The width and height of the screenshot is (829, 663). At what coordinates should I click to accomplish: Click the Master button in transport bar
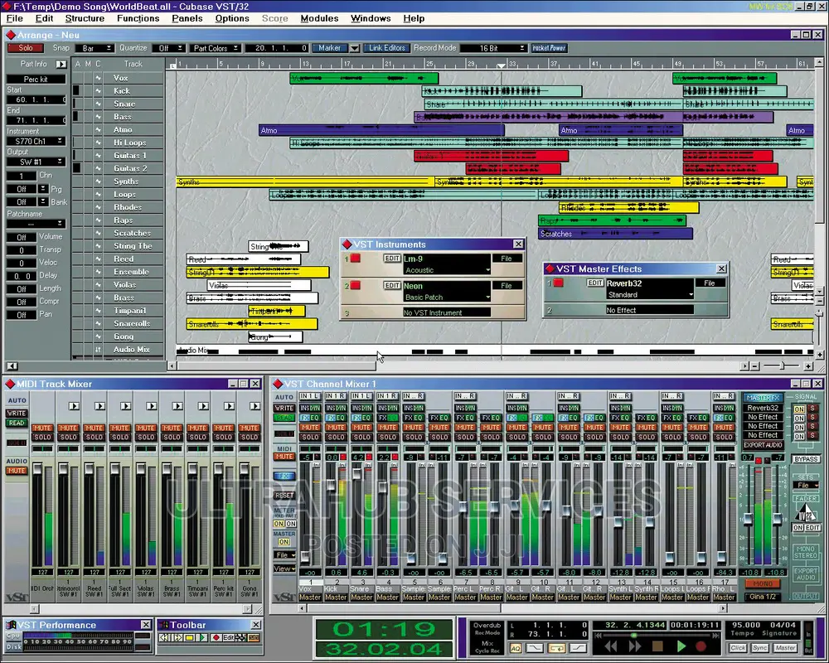click(785, 647)
